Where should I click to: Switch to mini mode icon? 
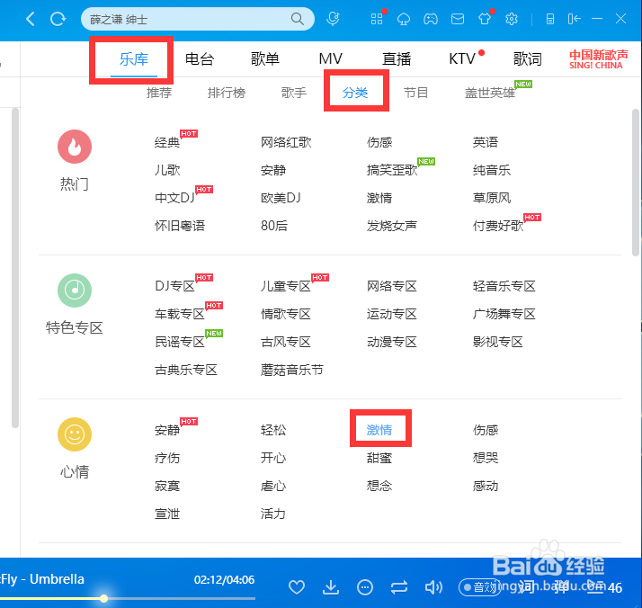coord(574,19)
